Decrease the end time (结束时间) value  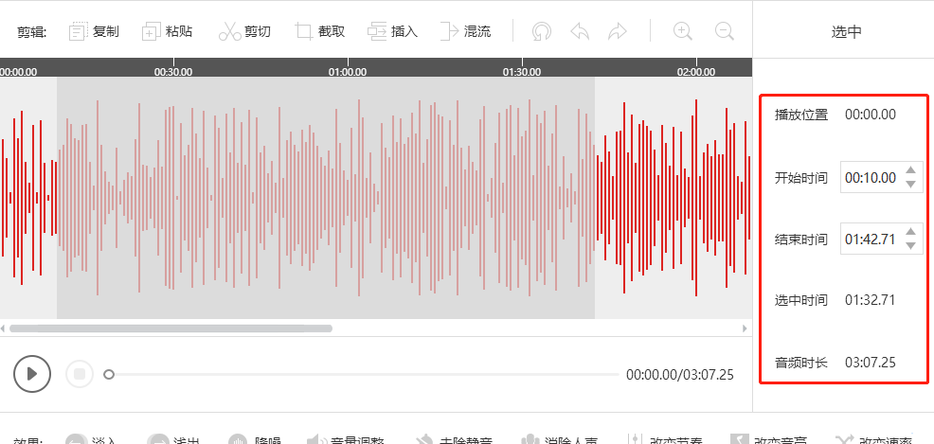point(911,245)
